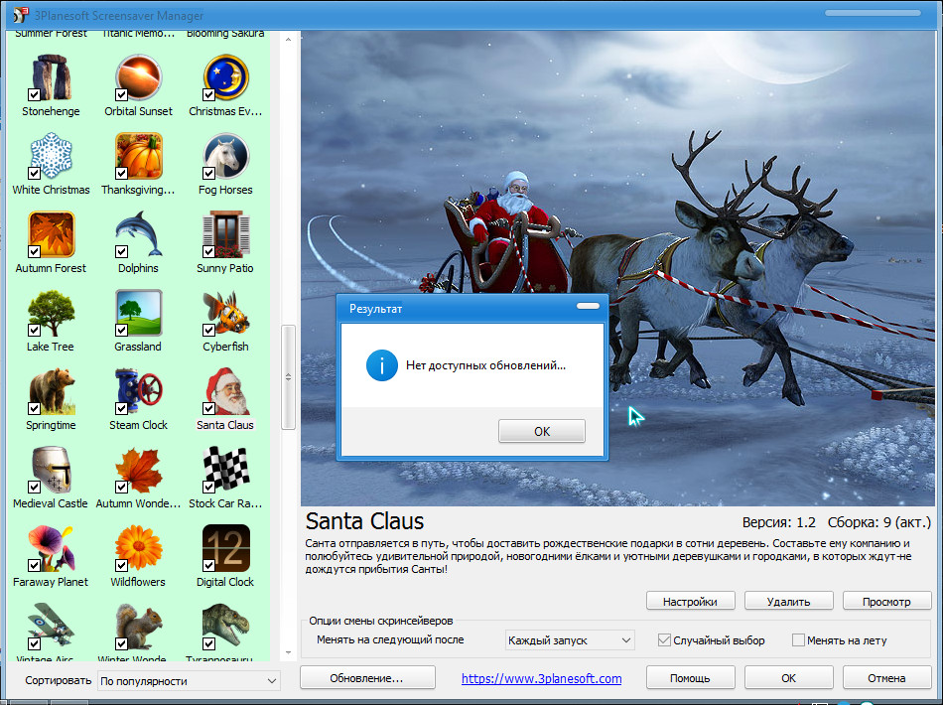This screenshot has height=705, width=943.
Task: Click the Удалить button
Action: (x=788, y=601)
